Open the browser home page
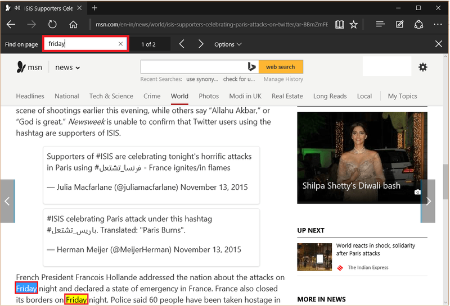450x306 pixels. pyautogui.click(x=73, y=24)
